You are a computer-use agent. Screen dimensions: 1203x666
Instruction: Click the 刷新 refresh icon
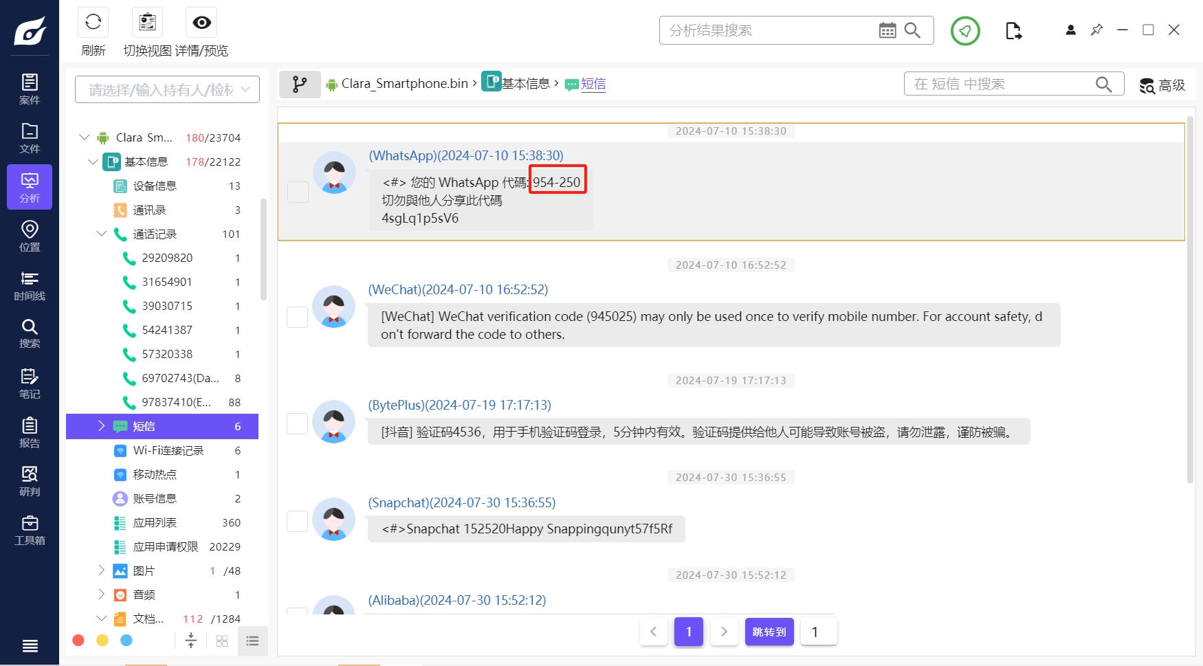93,22
